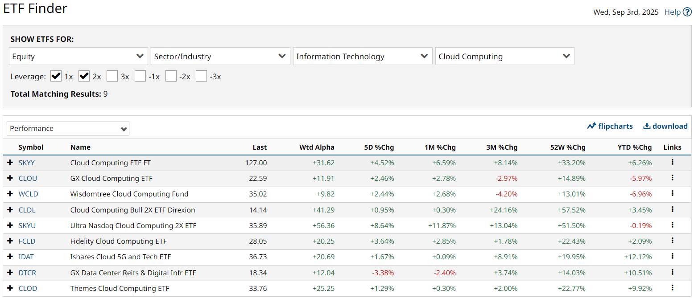Open the Help question mark icon
Viewport: 694px width, 298px height.
[x=687, y=12]
